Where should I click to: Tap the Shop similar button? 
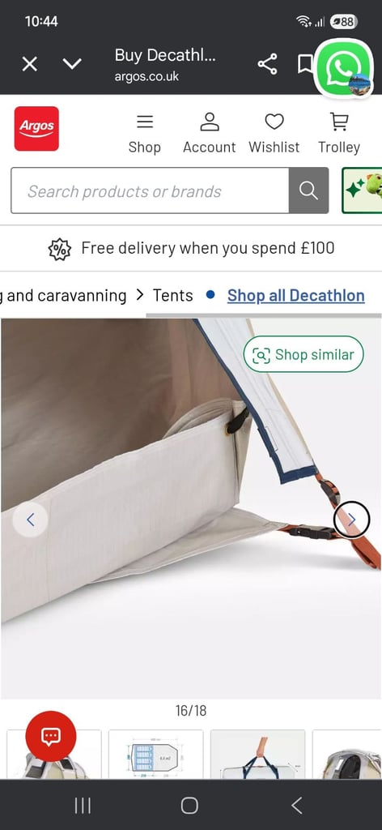click(303, 354)
